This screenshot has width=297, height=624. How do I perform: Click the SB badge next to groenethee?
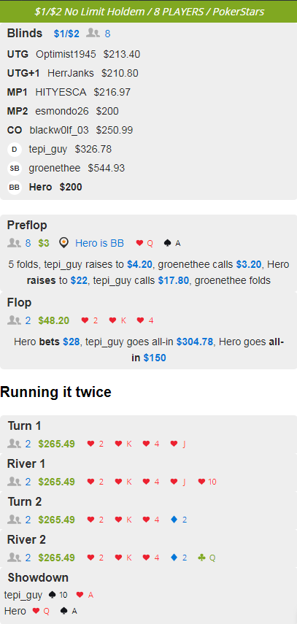pos(15,169)
